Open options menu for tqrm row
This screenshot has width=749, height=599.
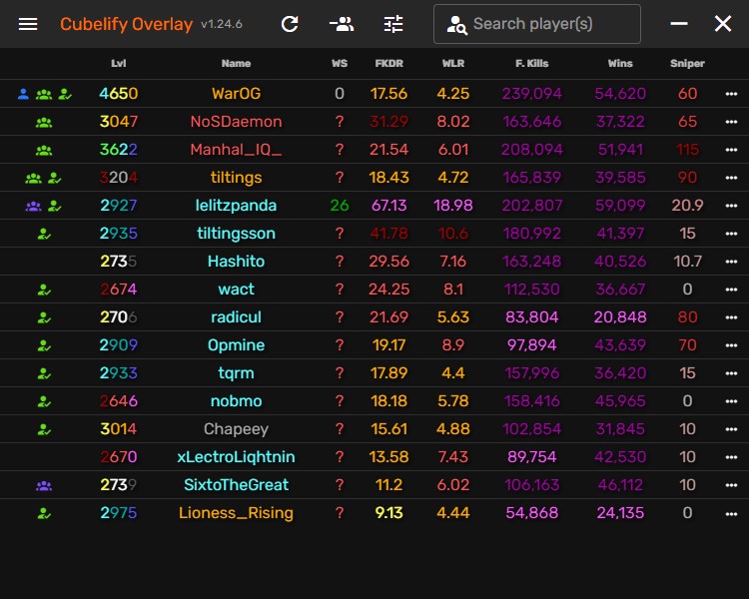click(731, 373)
